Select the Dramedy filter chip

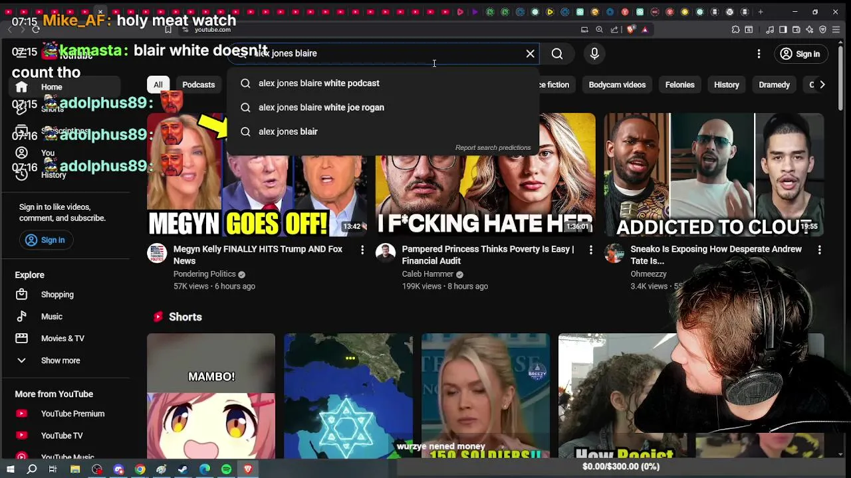(x=774, y=85)
